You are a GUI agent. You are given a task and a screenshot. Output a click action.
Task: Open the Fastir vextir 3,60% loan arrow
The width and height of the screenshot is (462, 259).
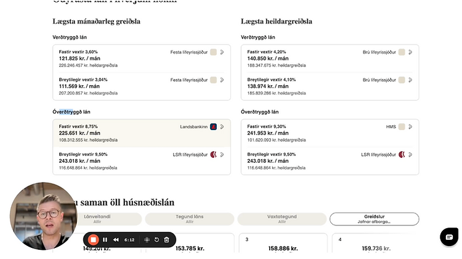coord(222,52)
